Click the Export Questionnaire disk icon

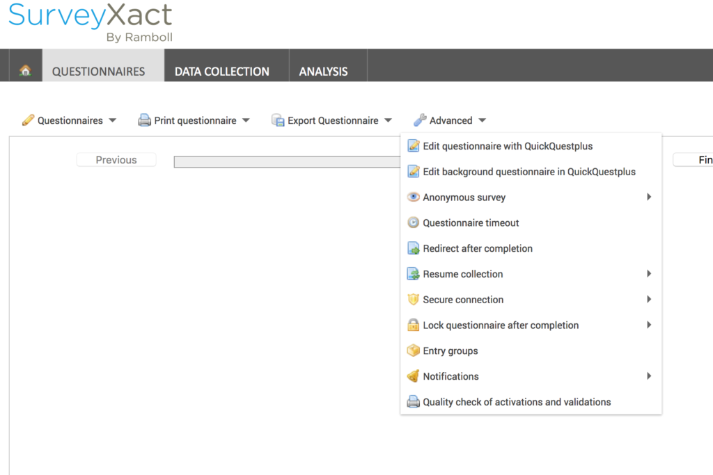(278, 120)
